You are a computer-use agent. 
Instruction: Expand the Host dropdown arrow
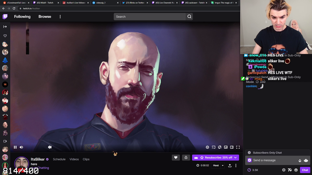pos(223,165)
